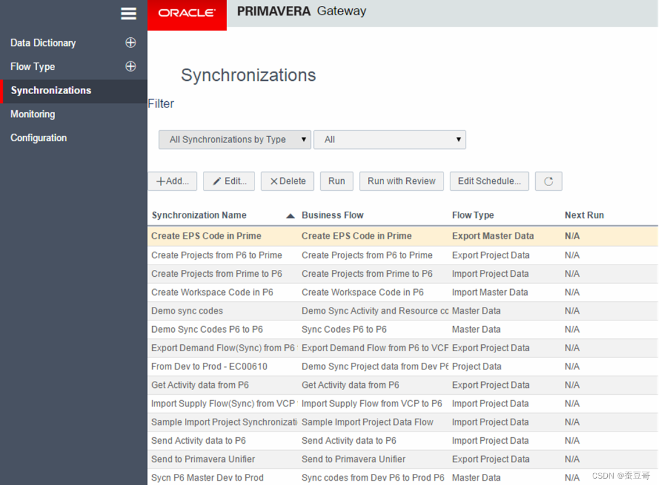The width and height of the screenshot is (659, 485).
Task: Open Monitoring page
Action: (33, 114)
